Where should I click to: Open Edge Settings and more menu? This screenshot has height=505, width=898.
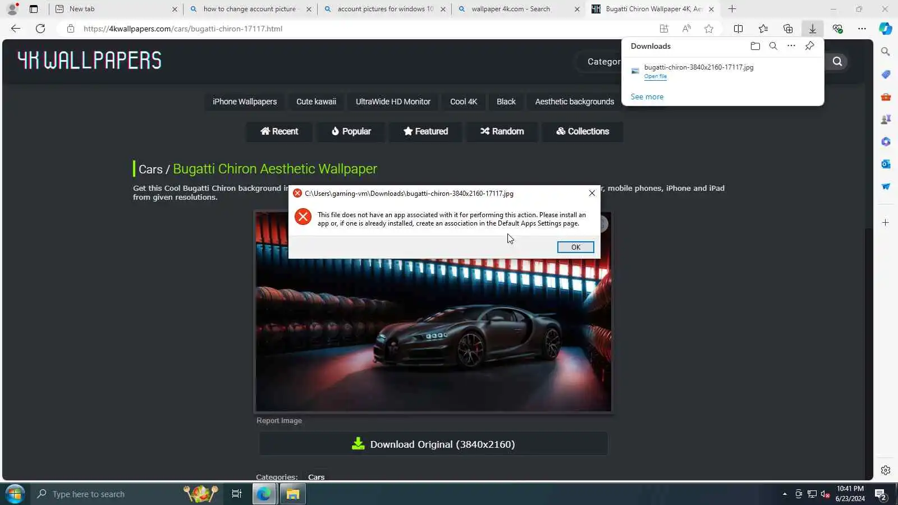pyautogui.click(x=862, y=29)
